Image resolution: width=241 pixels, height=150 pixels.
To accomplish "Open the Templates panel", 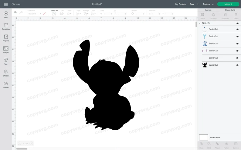I will click(6, 26).
